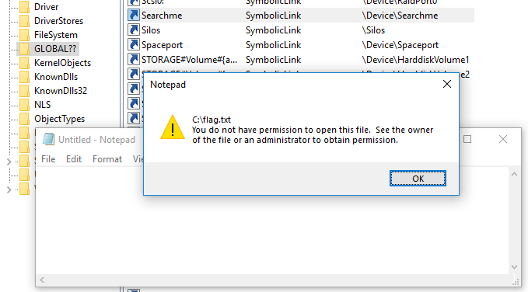Select the DriverStores tree folder

[58, 21]
